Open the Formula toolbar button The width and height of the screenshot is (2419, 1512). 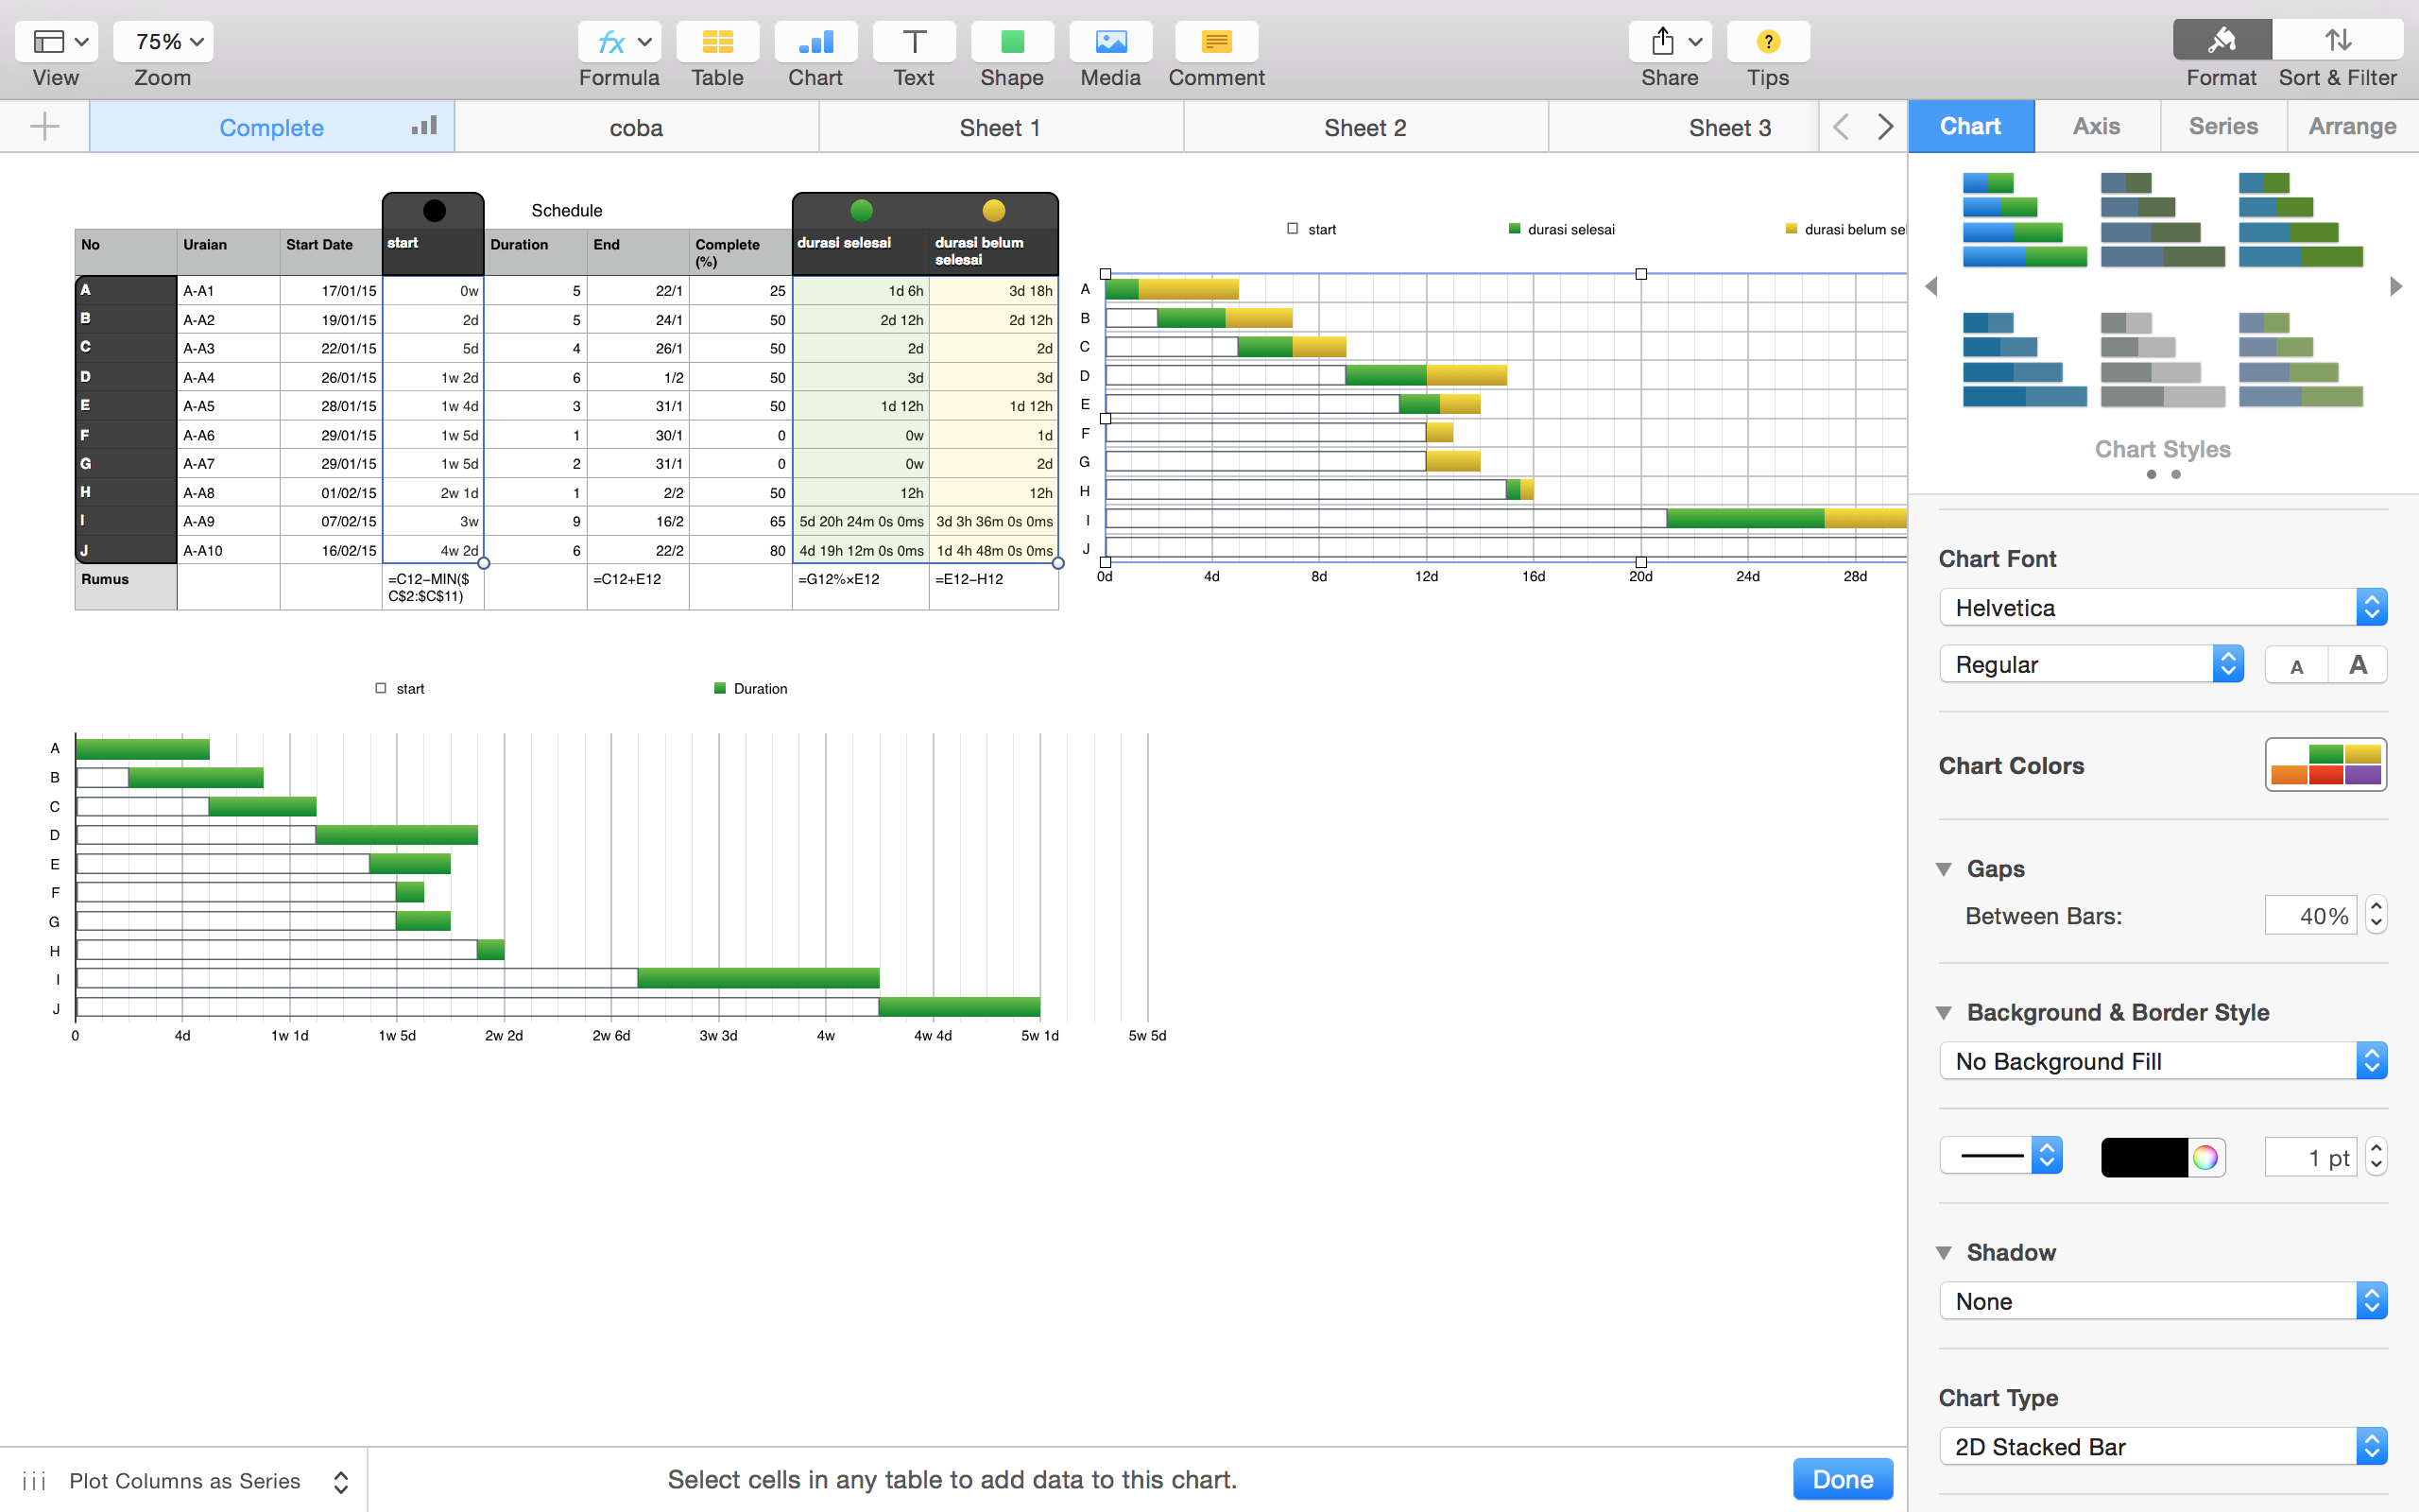tap(618, 42)
